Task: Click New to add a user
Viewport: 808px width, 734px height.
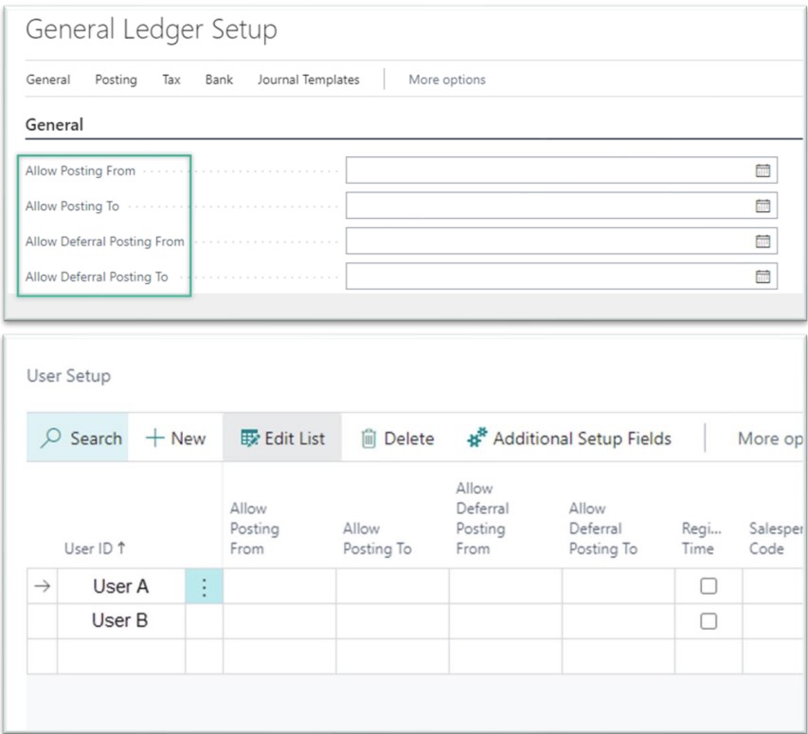Action: [176, 439]
